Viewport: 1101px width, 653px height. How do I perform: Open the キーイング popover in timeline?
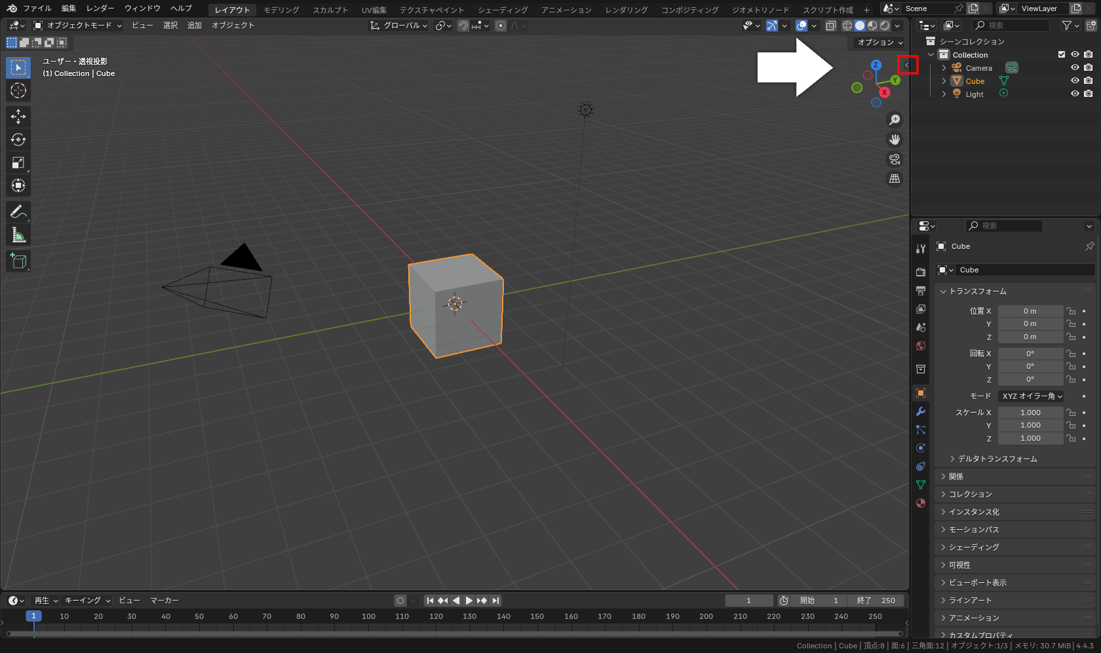pos(87,601)
